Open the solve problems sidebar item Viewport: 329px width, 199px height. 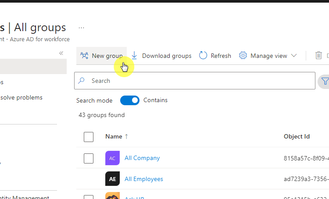coord(21,97)
